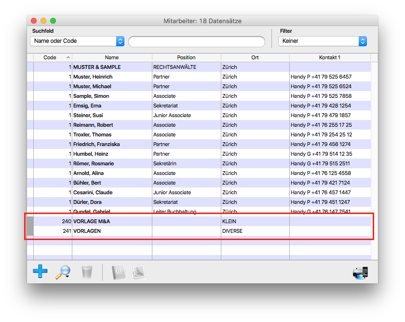Sort by the Kontakt 1 column header
Viewport: 405px width, 322px height.
(x=330, y=57)
